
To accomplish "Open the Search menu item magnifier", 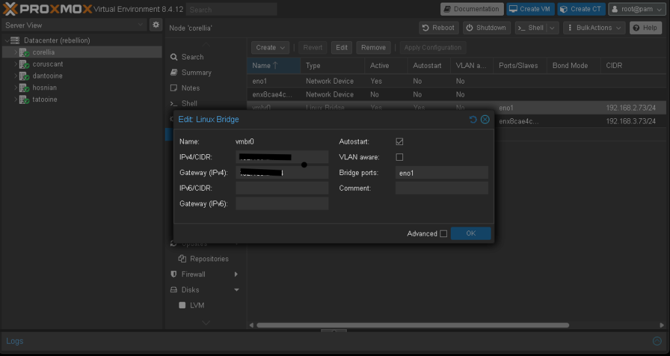I will (174, 57).
